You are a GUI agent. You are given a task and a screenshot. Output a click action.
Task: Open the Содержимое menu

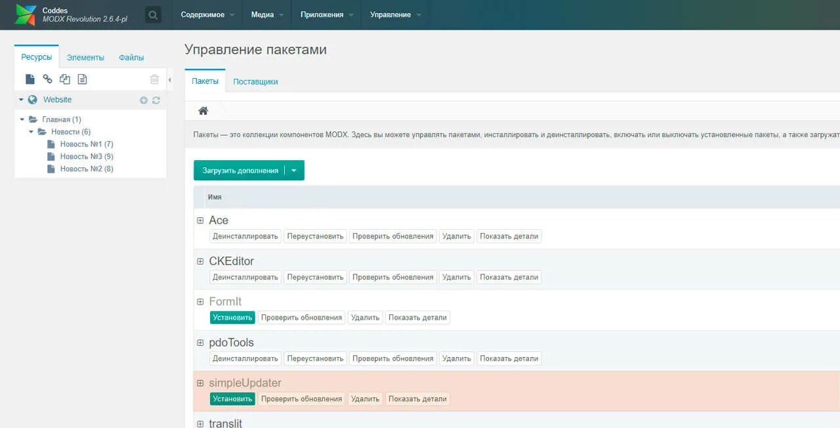[x=207, y=14]
